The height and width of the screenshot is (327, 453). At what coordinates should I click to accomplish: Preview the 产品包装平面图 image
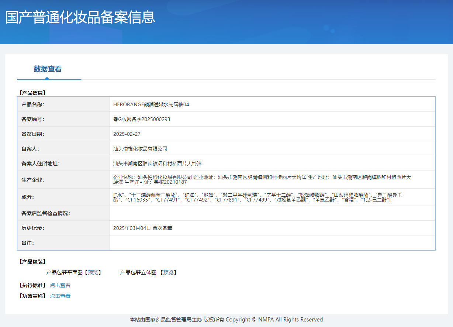(93, 272)
